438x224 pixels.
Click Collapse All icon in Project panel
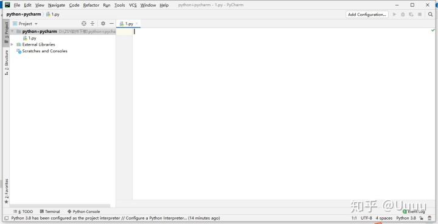pos(92,24)
